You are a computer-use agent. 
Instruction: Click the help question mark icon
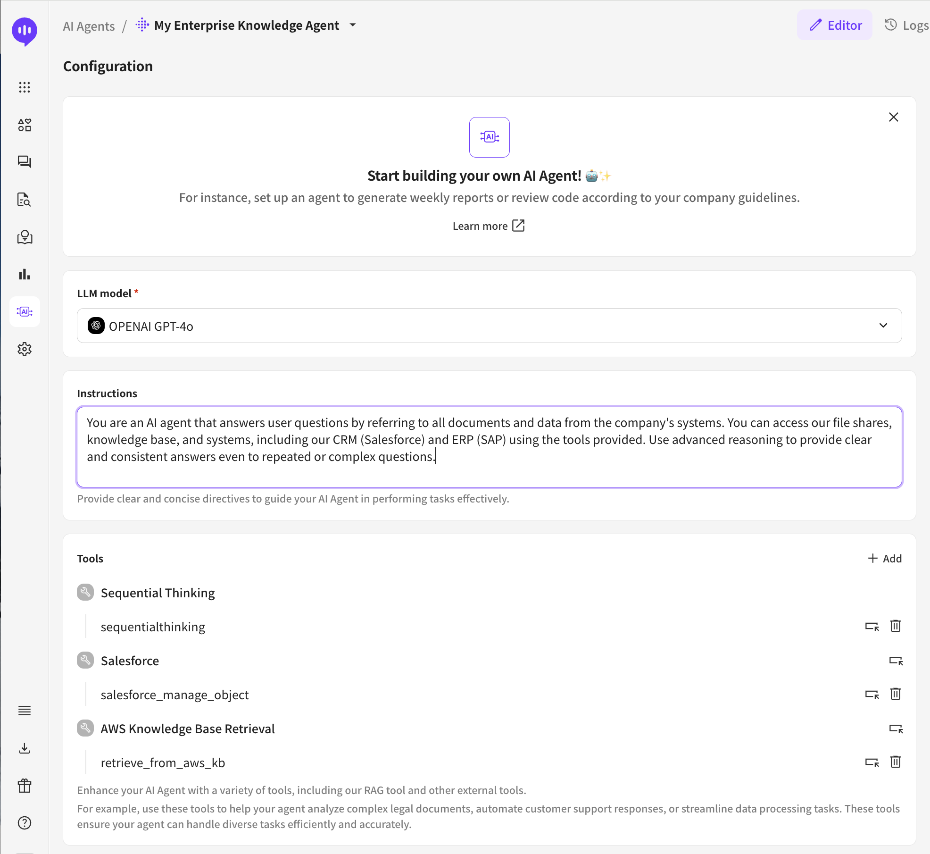[x=25, y=823]
